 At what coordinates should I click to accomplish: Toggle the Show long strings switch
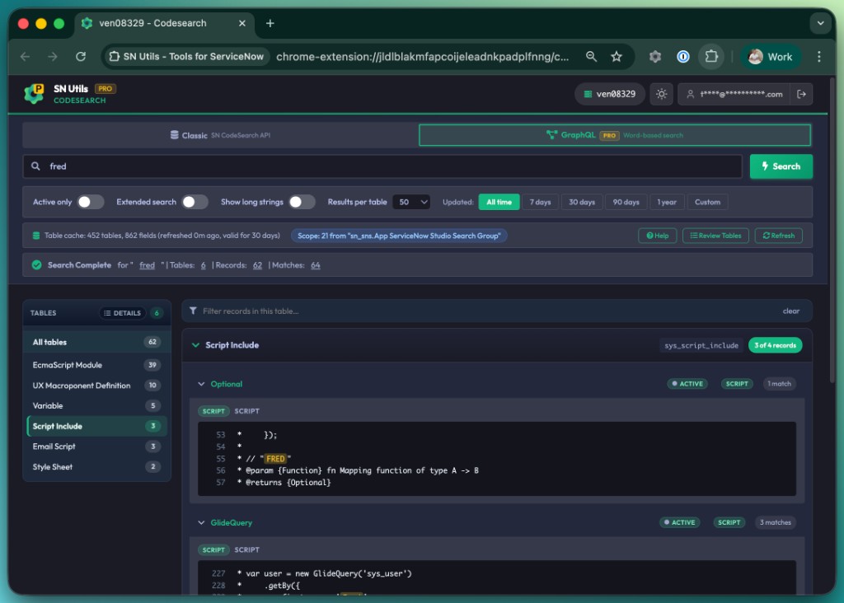302,202
